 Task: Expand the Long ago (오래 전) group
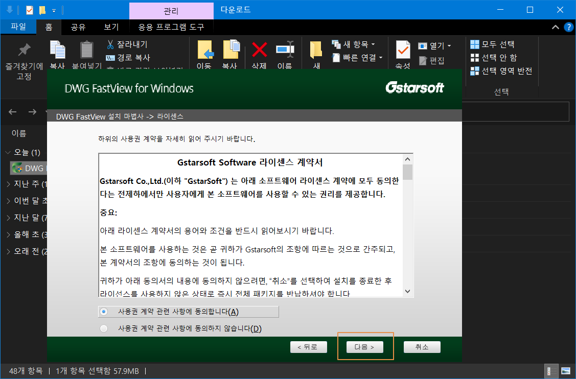[8, 252]
